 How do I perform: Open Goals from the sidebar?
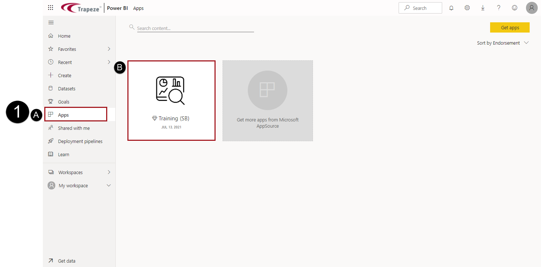[63, 101]
